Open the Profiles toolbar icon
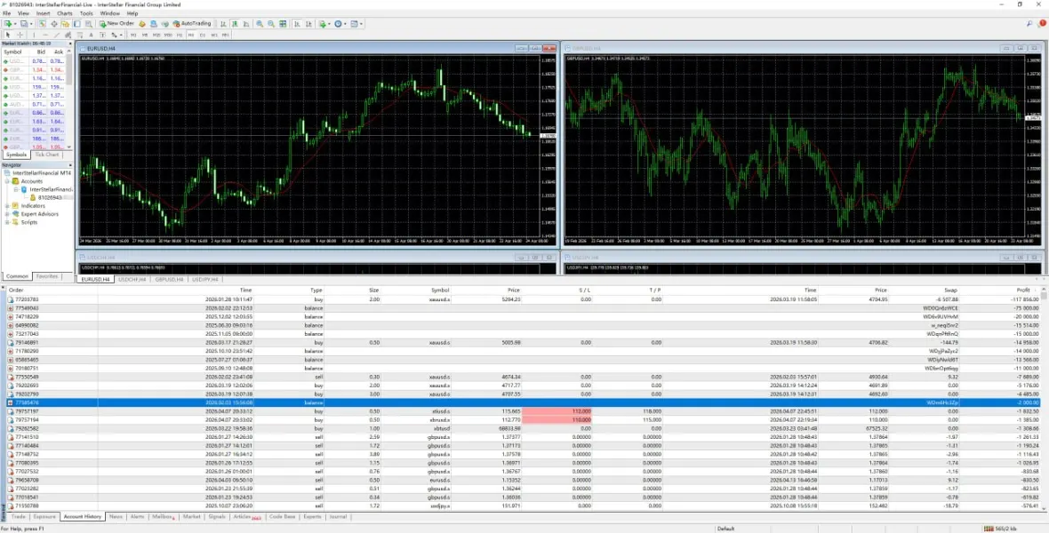The image size is (1049, 533). coord(24,23)
